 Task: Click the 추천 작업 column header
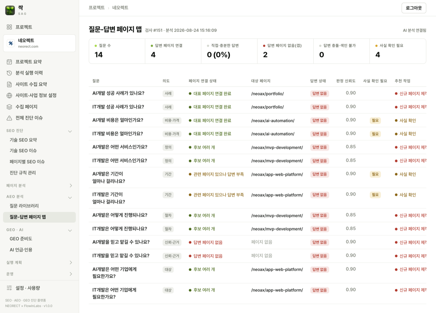pyautogui.click(x=402, y=81)
